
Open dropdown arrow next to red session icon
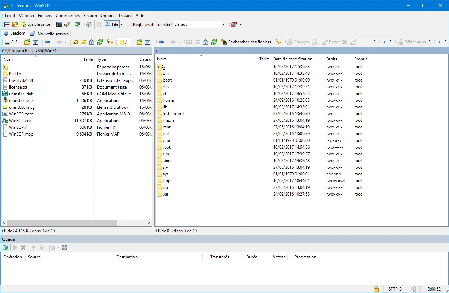240,25
